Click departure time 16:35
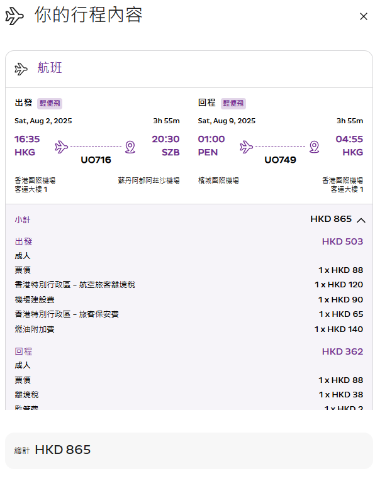Screen dimensions: 375x481 (x=27, y=139)
